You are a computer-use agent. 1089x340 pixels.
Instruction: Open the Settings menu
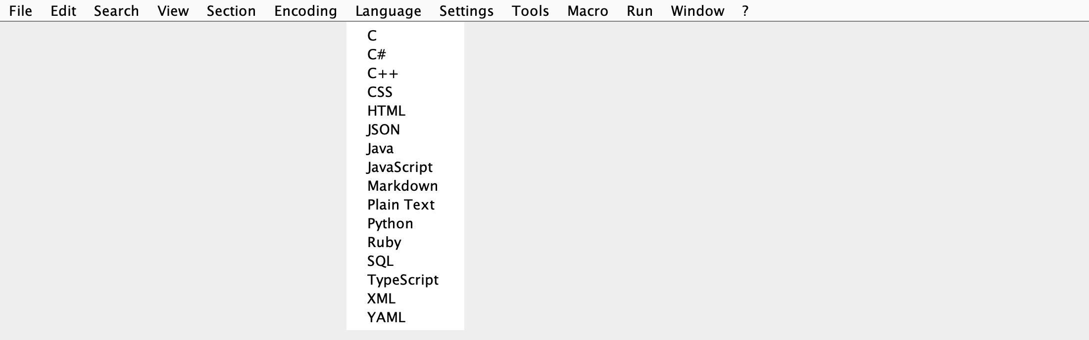pos(466,11)
